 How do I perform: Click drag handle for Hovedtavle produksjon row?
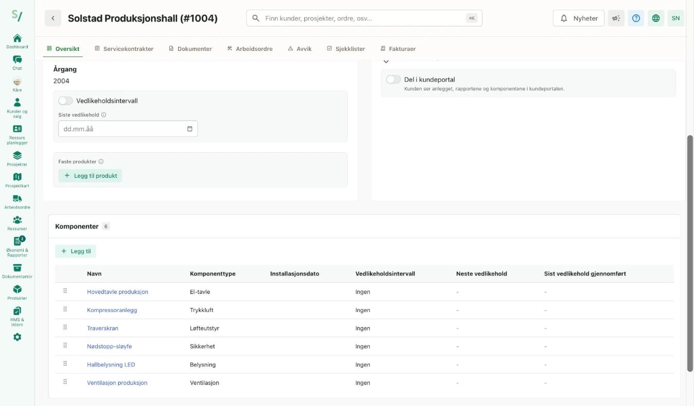coord(65,291)
